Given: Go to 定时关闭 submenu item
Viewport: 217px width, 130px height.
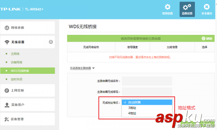Looking at the screenshot, I should tap(17, 79).
